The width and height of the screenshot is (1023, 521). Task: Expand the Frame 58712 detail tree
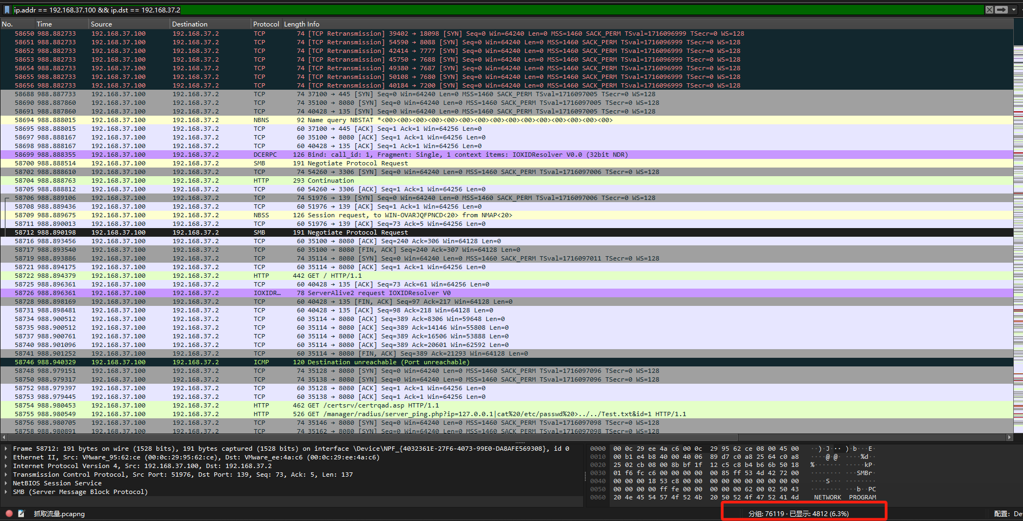tap(6, 449)
